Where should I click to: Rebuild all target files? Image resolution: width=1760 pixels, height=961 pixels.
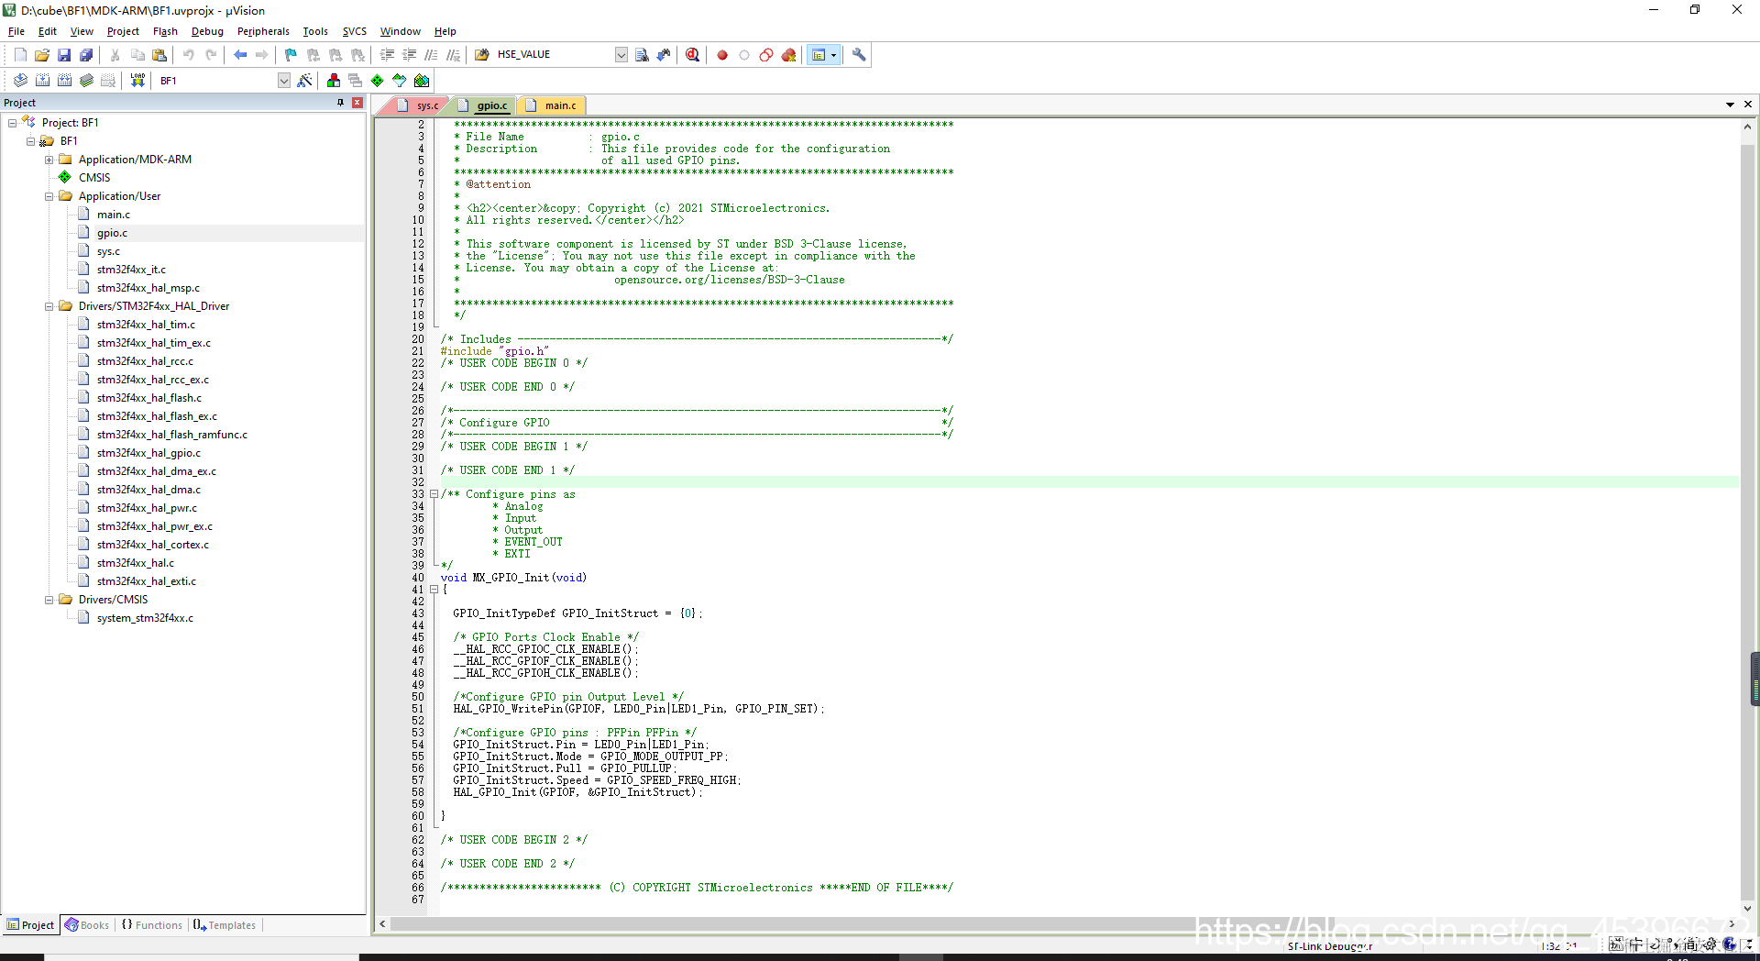click(64, 81)
